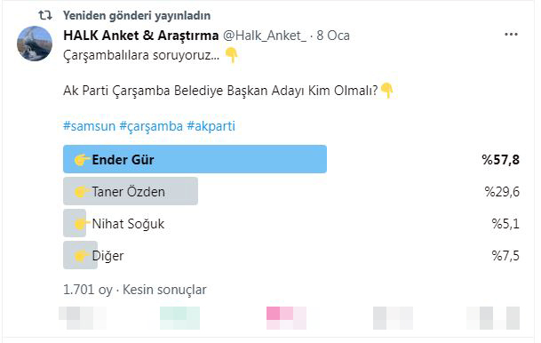Image resolution: width=541 pixels, height=343 pixels.
Task: Open the #çarşamba hashtag
Action: click(x=151, y=126)
